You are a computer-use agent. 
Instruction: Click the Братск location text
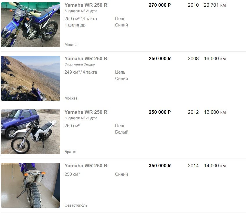tap(70, 152)
